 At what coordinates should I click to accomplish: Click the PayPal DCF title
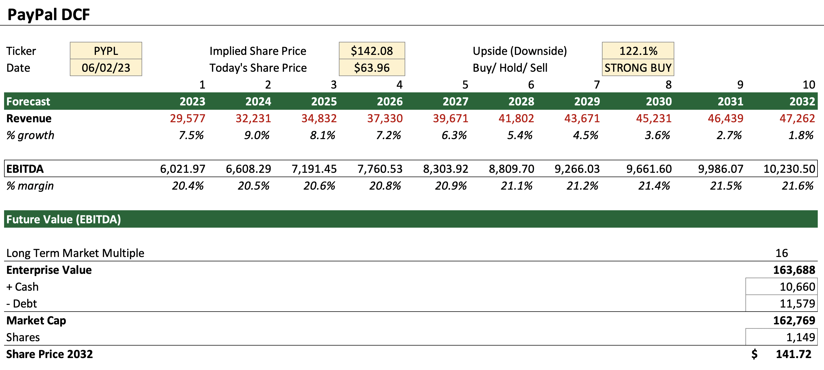pos(49,14)
